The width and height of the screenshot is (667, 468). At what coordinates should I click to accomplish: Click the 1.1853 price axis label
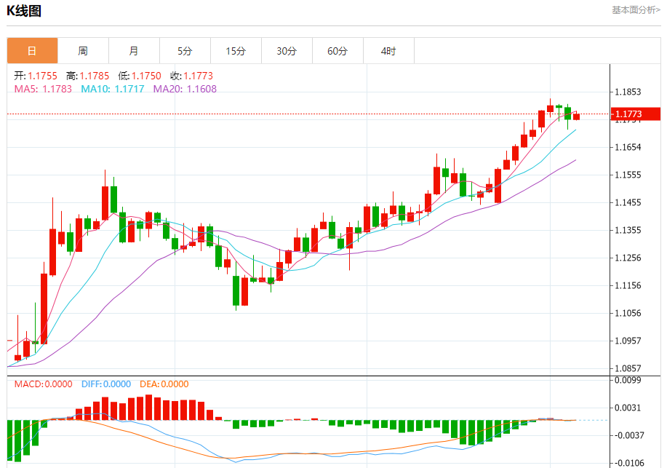coord(628,92)
